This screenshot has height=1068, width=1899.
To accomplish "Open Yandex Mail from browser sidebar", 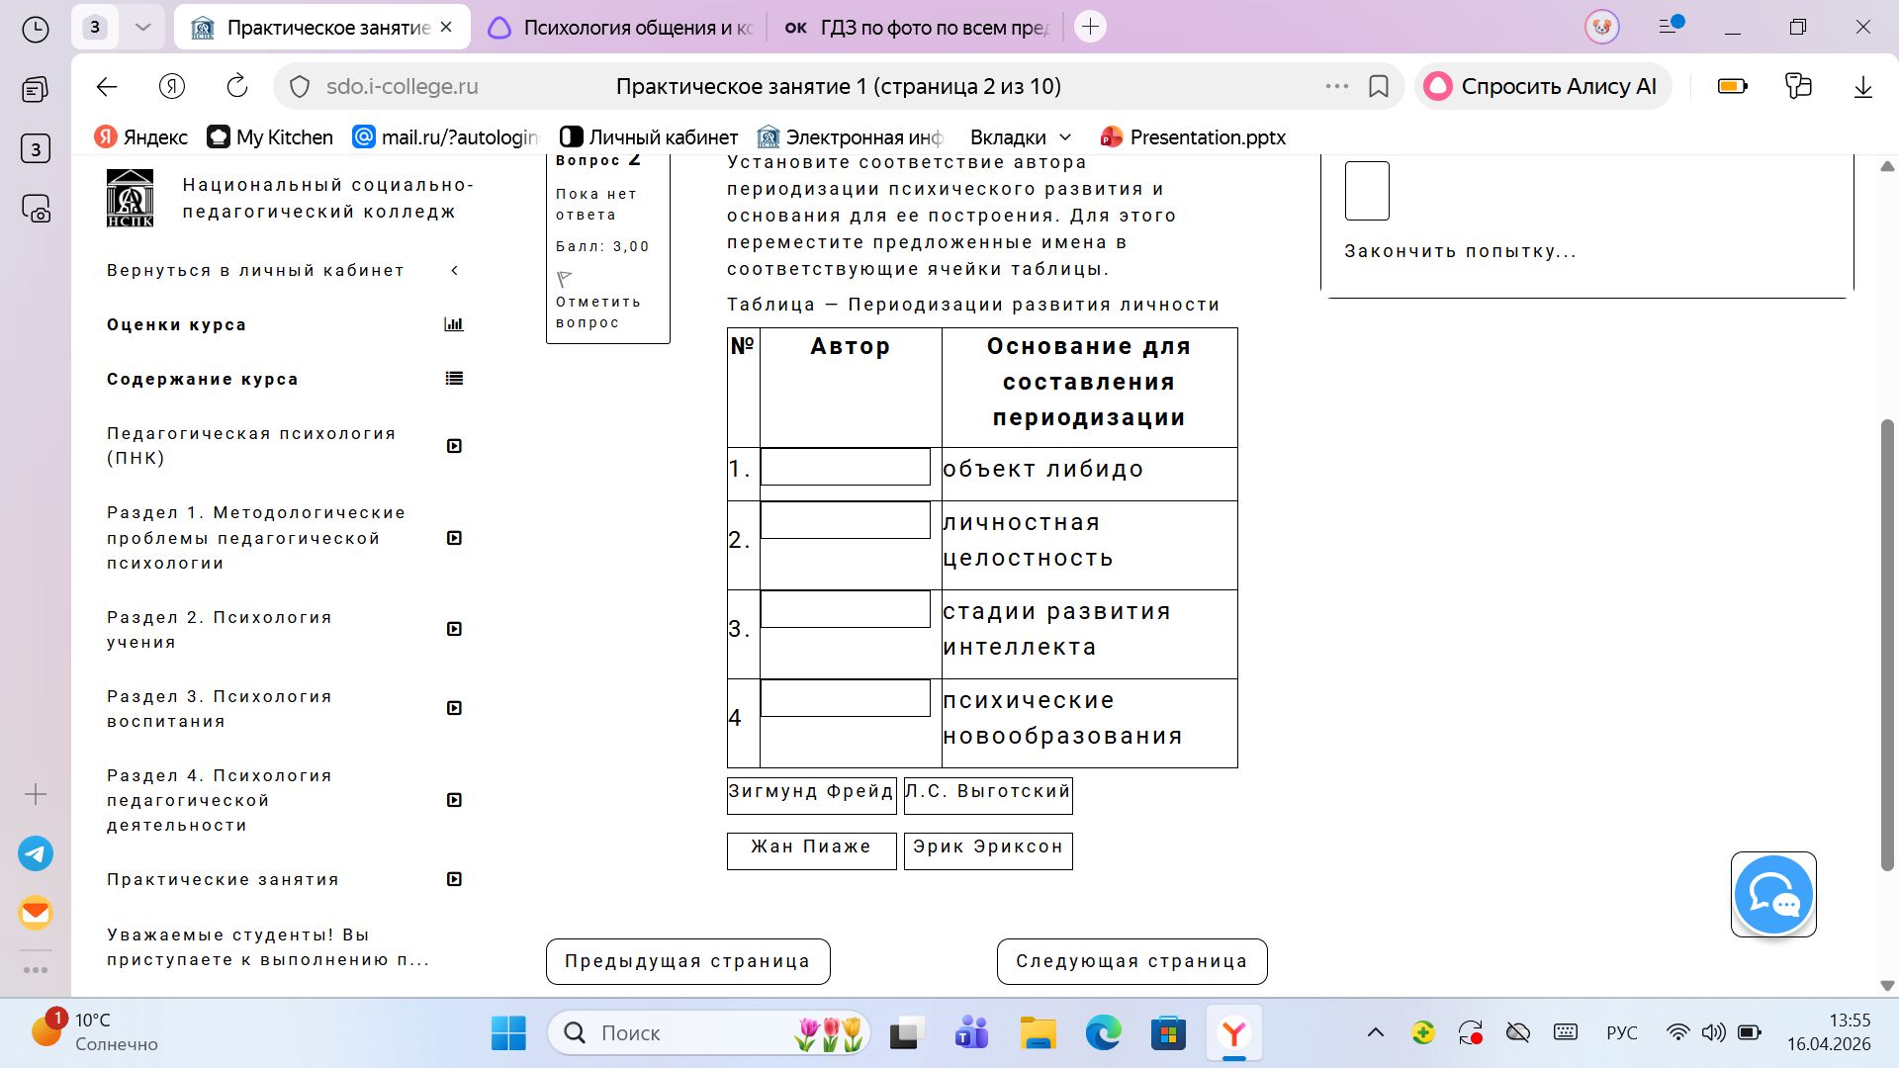I will click(x=36, y=913).
